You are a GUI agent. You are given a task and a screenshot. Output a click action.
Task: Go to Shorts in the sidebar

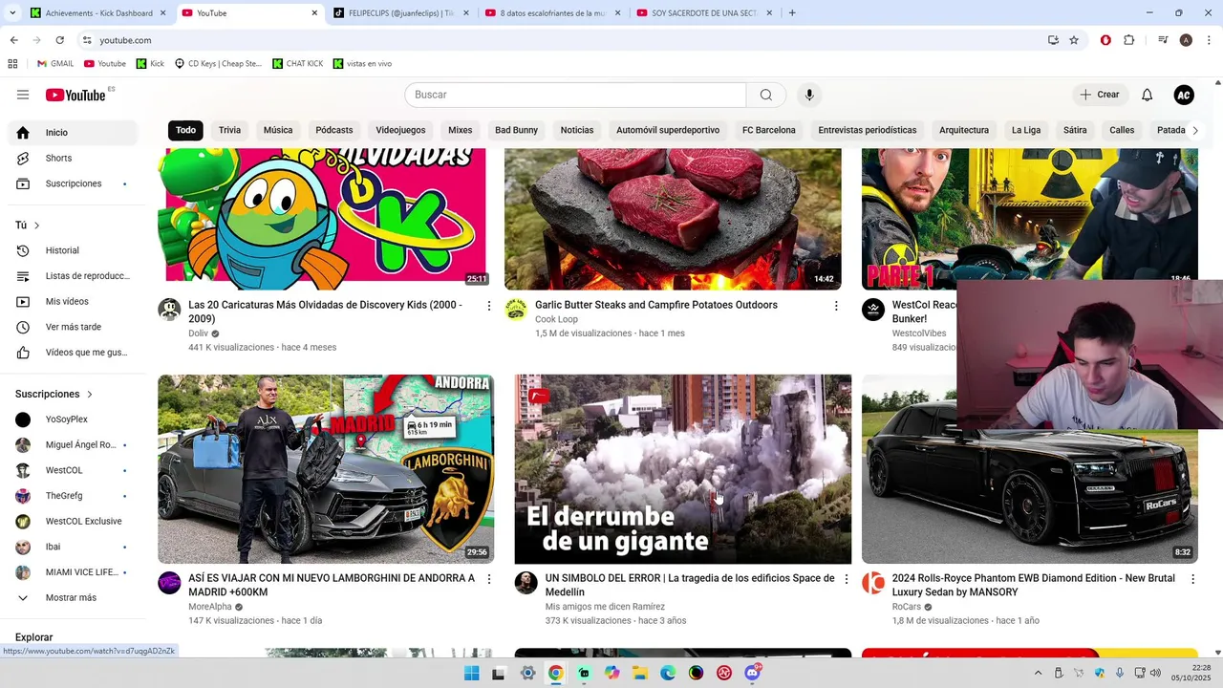click(x=73, y=158)
